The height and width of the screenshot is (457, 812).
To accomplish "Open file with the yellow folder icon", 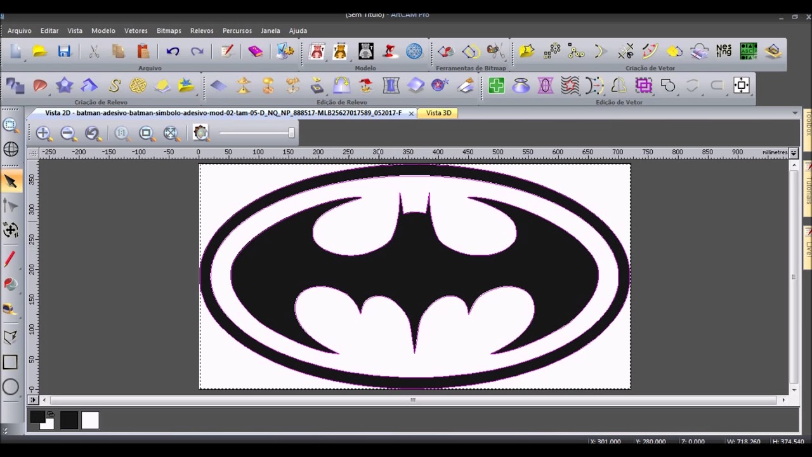I will (40, 51).
